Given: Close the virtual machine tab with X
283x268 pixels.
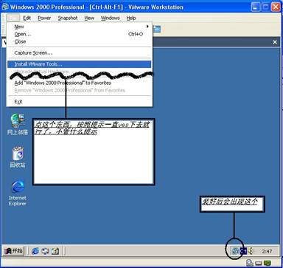Looking at the screenshot, I should (x=275, y=42).
